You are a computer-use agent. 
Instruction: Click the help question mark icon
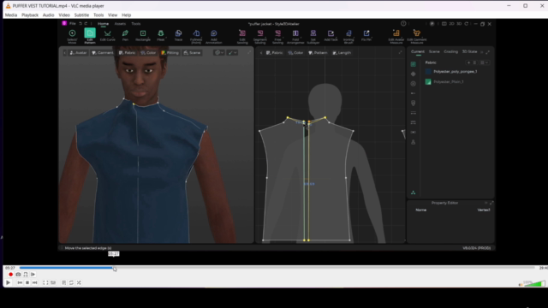(x=403, y=24)
